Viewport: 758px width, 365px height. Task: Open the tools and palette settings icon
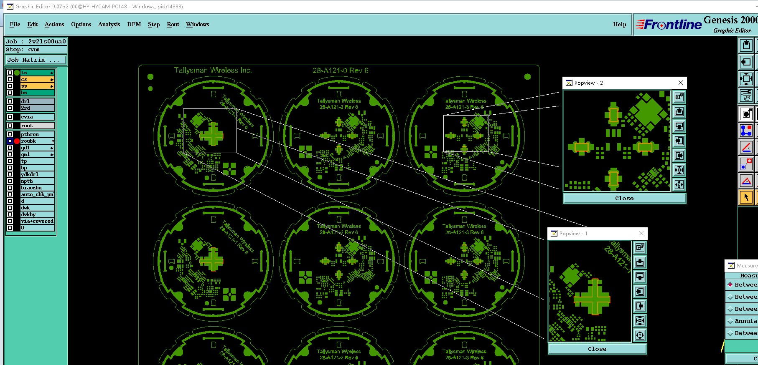(x=746, y=96)
